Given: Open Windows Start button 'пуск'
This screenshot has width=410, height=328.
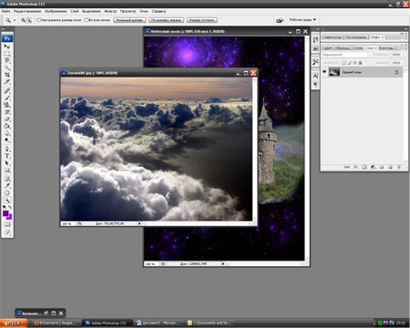Looking at the screenshot, I should [14, 323].
